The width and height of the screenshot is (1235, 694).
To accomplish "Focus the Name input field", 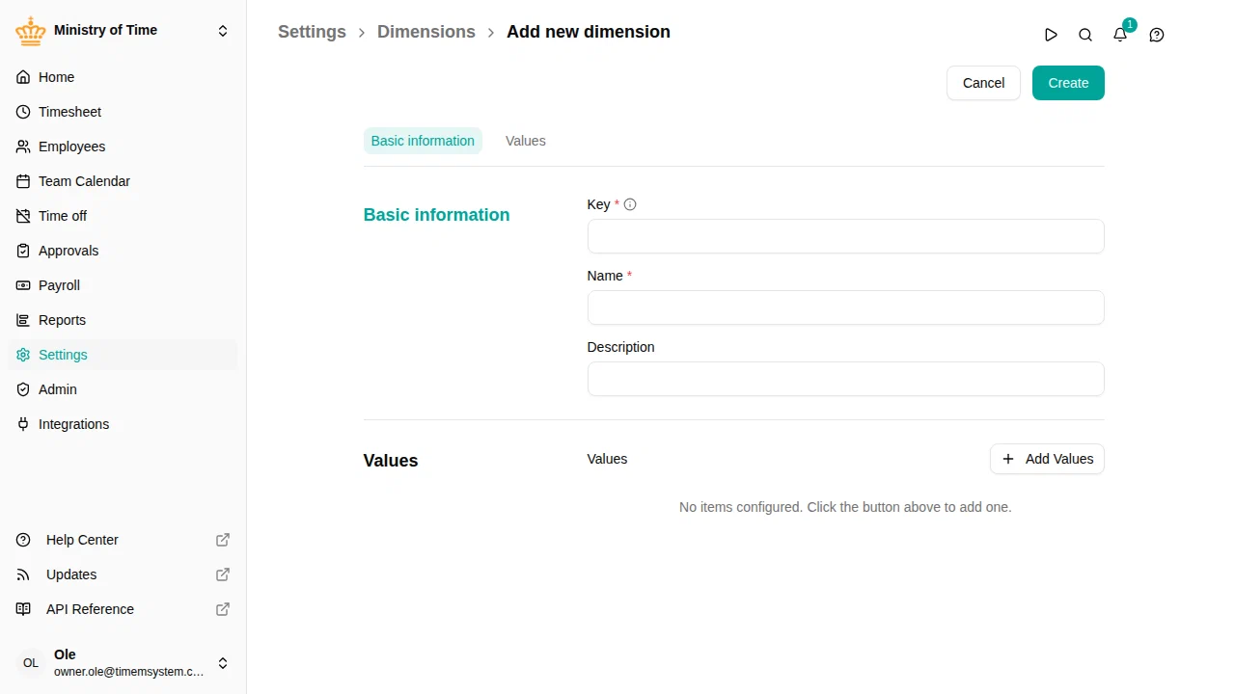I will [845, 307].
